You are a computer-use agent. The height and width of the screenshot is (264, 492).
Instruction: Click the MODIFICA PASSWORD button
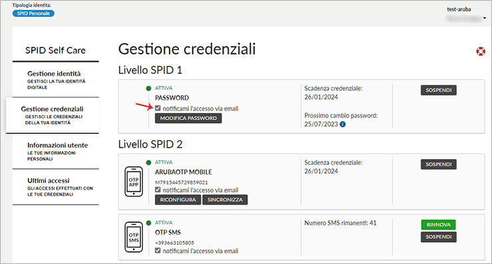coord(188,118)
